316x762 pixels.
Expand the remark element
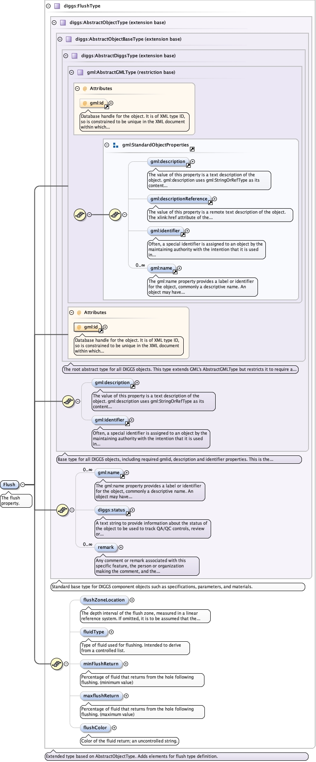click(121, 547)
